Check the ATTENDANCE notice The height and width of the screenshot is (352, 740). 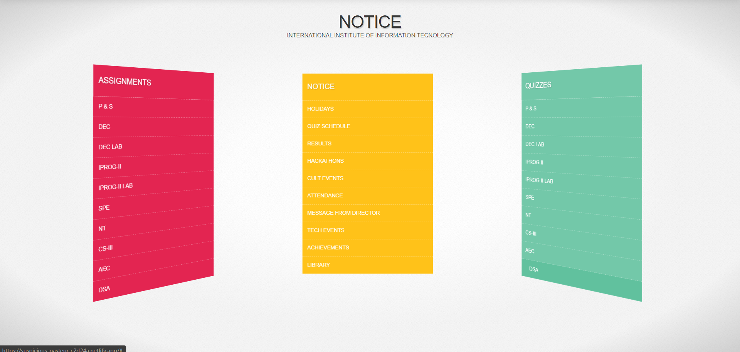368,195
